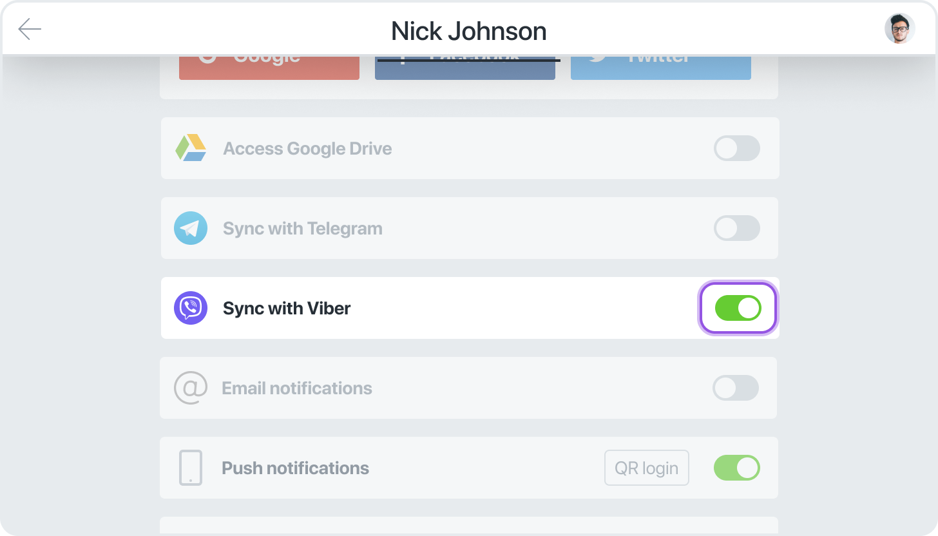The height and width of the screenshot is (536, 938).
Task: Enable Email notifications
Action: point(736,388)
